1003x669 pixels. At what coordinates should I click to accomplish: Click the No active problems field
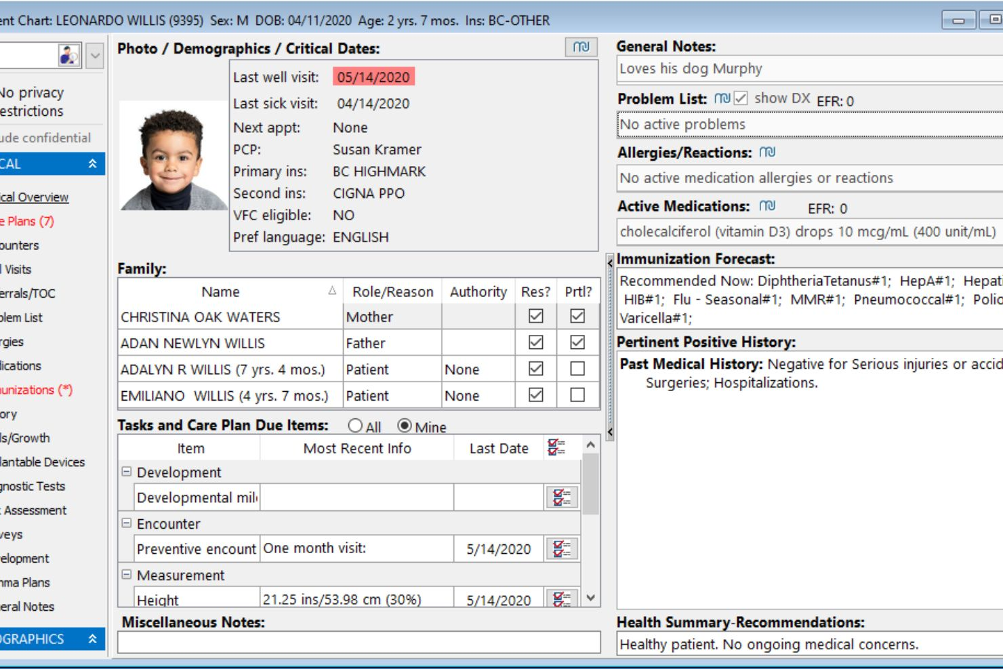pos(810,125)
